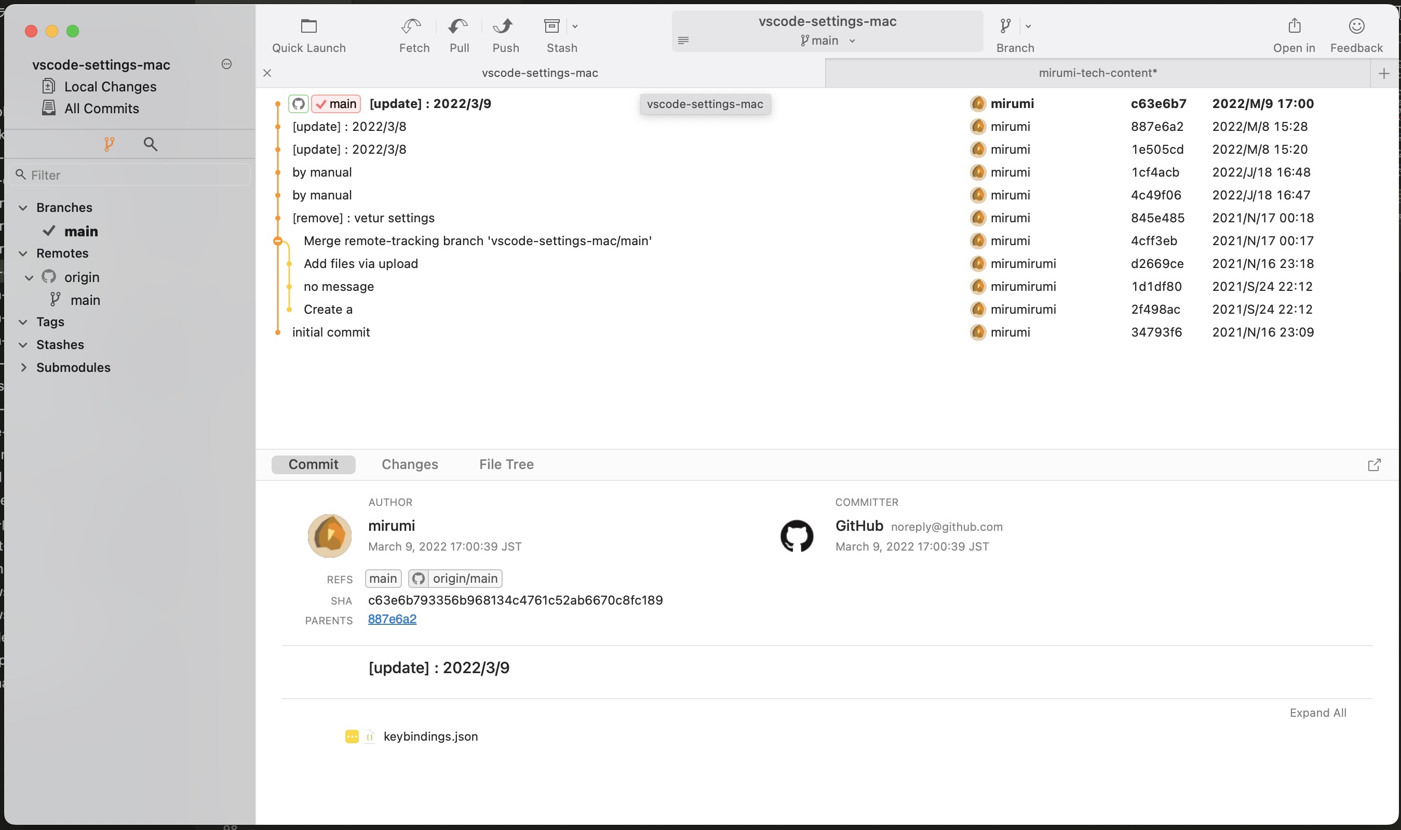Expand the Submodules section
The width and height of the screenshot is (1401, 830).
(x=23, y=367)
